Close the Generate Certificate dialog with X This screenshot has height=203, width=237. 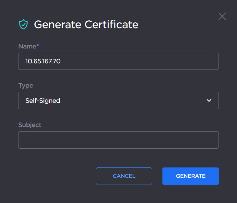coord(222,16)
